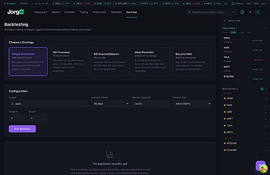The height and width of the screenshot is (175, 270).
Task: Click the BTC/USD ticker in top tape
Action: pyautogui.click(x=126, y=3)
